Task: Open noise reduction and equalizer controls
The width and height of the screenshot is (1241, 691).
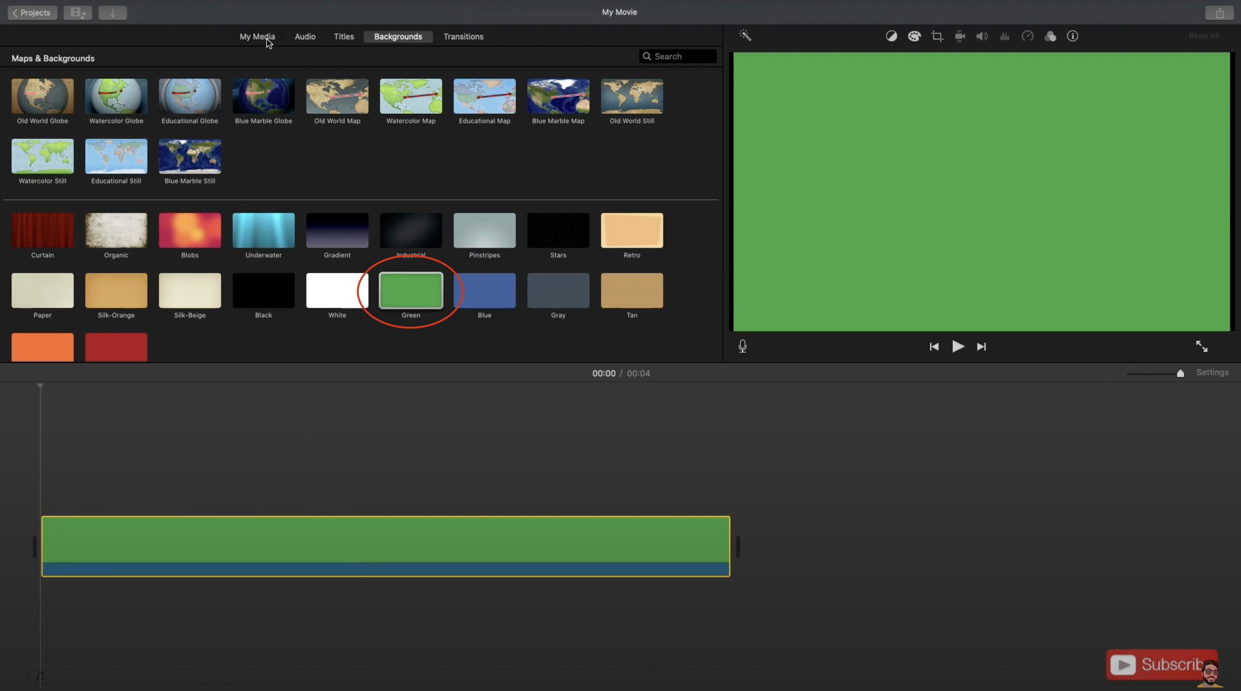Action: click(x=1005, y=36)
